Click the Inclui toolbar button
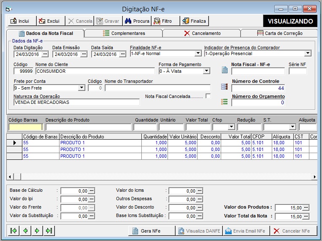Screen dimensions: 322x241 pos(20,21)
